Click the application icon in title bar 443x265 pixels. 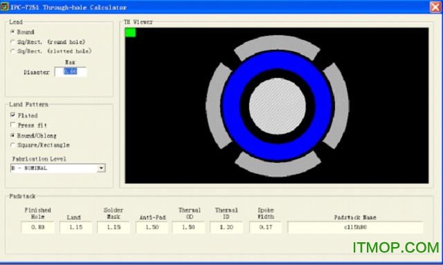pyautogui.click(x=5, y=7)
